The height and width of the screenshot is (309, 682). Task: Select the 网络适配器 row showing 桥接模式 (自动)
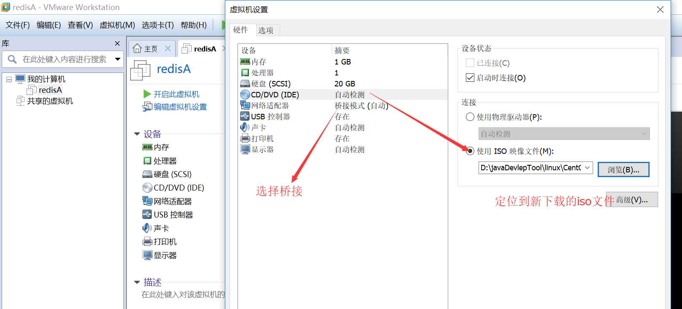(x=343, y=105)
